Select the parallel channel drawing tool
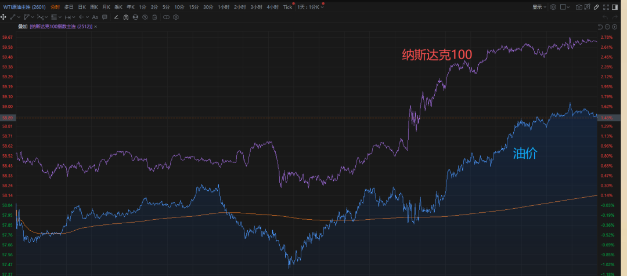The image size is (627, 276). pos(26,17)
